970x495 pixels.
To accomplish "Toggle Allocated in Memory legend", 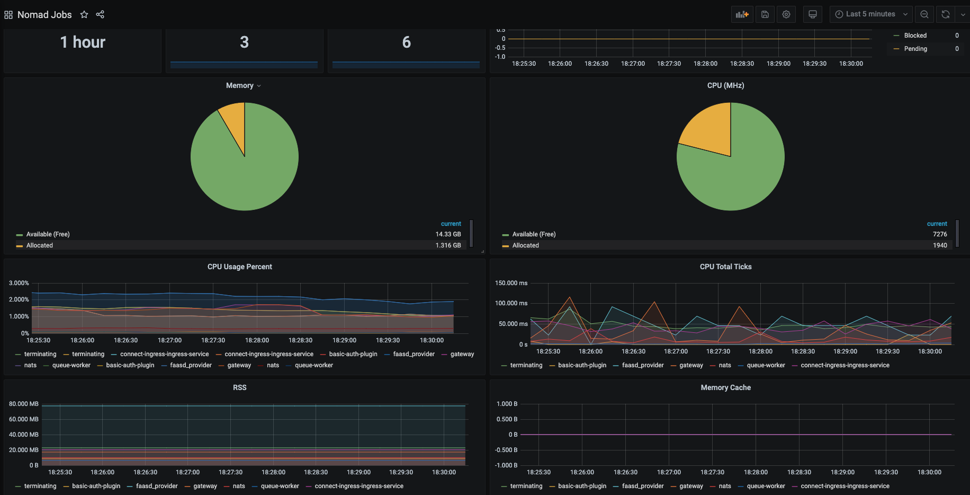I will click(40, 245).
